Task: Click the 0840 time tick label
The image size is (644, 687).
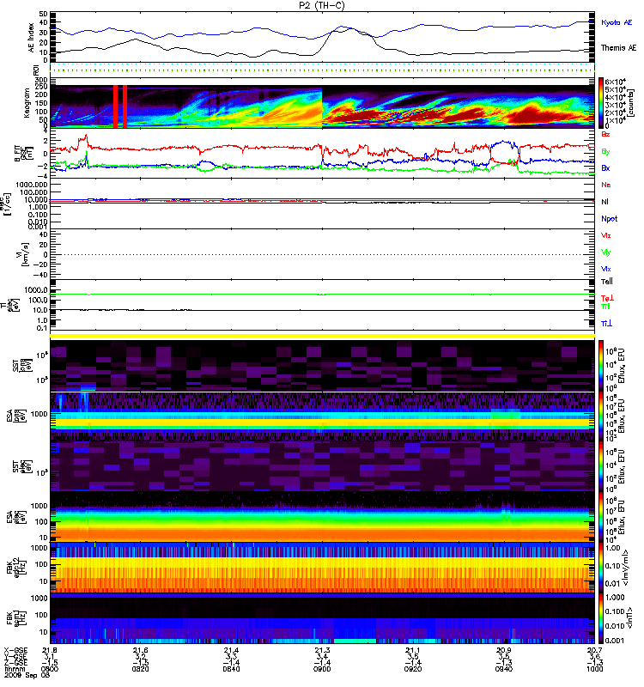Action: coord(231,670)
